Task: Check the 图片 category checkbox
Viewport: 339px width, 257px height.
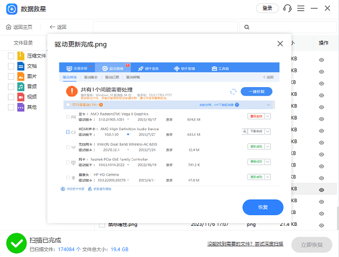Action: (x=11, y=76)
